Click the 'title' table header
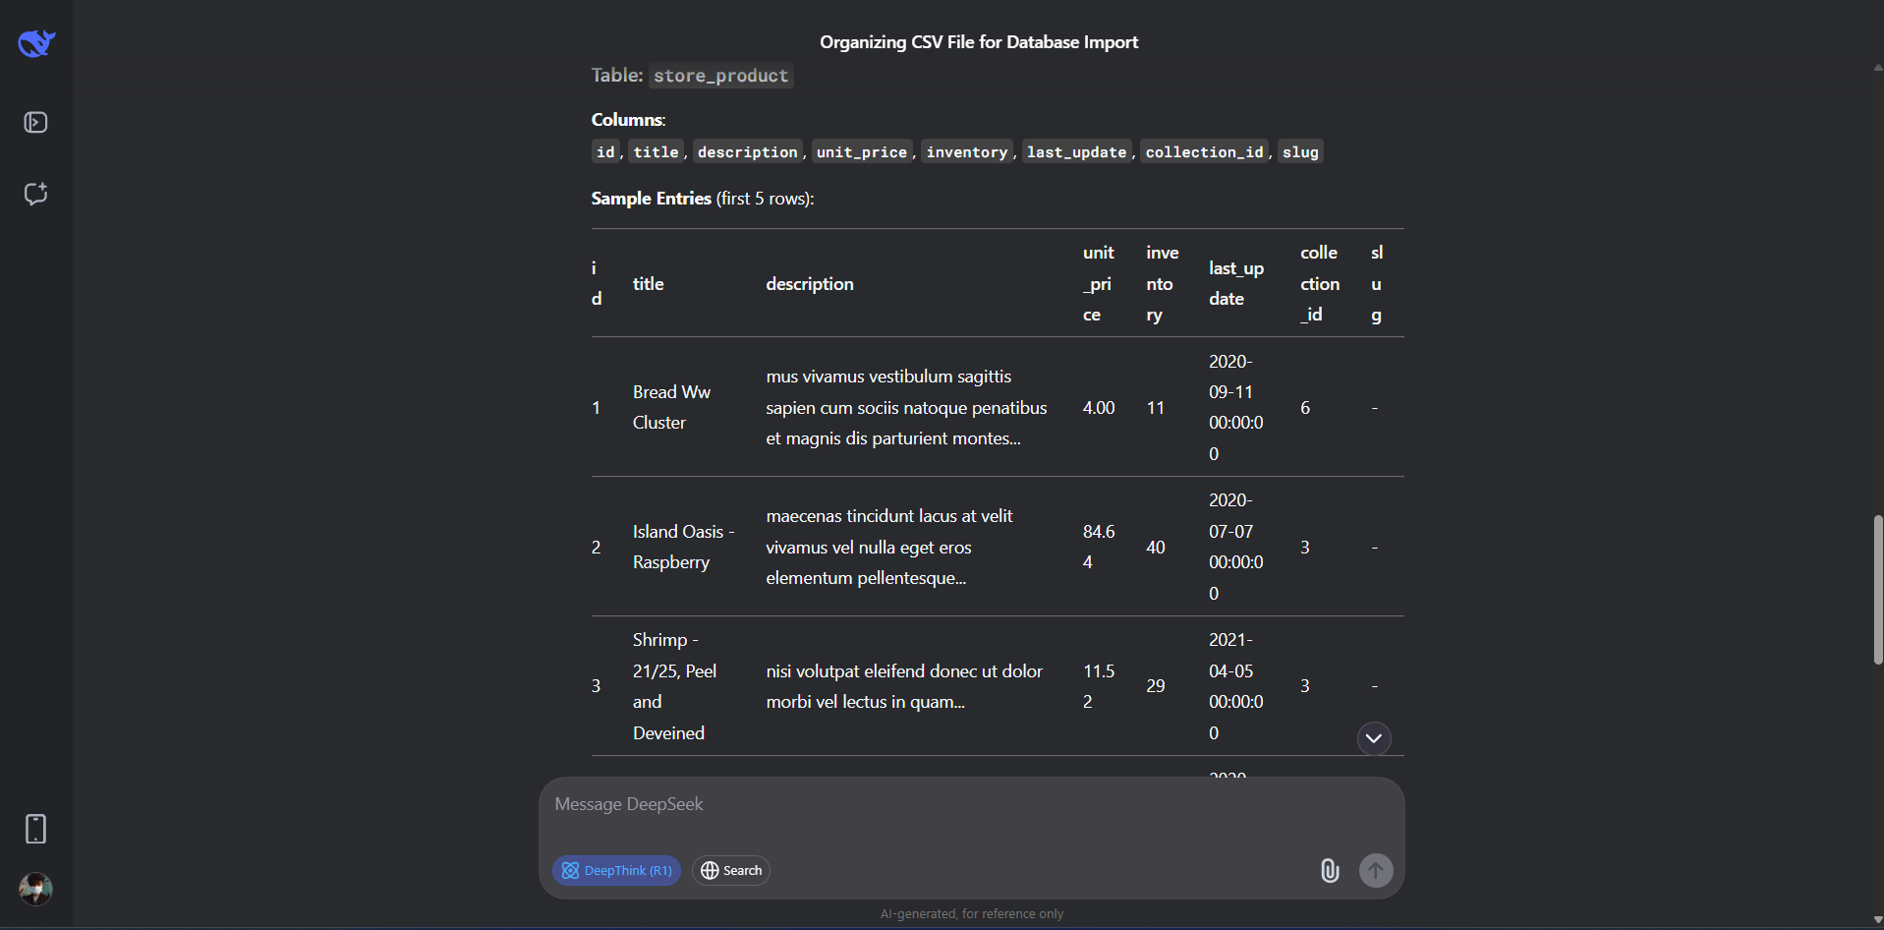 point(649,284)
